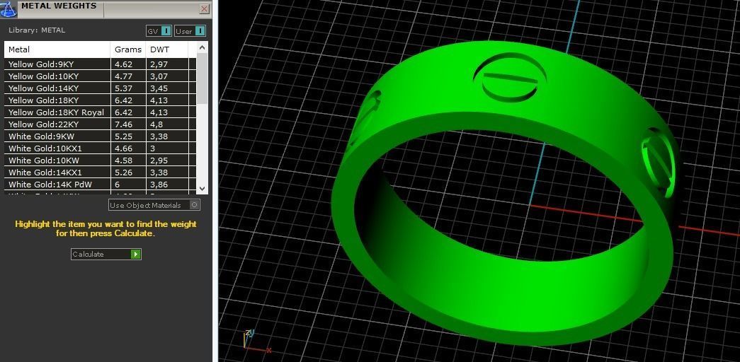Toggle the GV library switch
The height and width of the screenshot is (362, 740).
point(159,31)
